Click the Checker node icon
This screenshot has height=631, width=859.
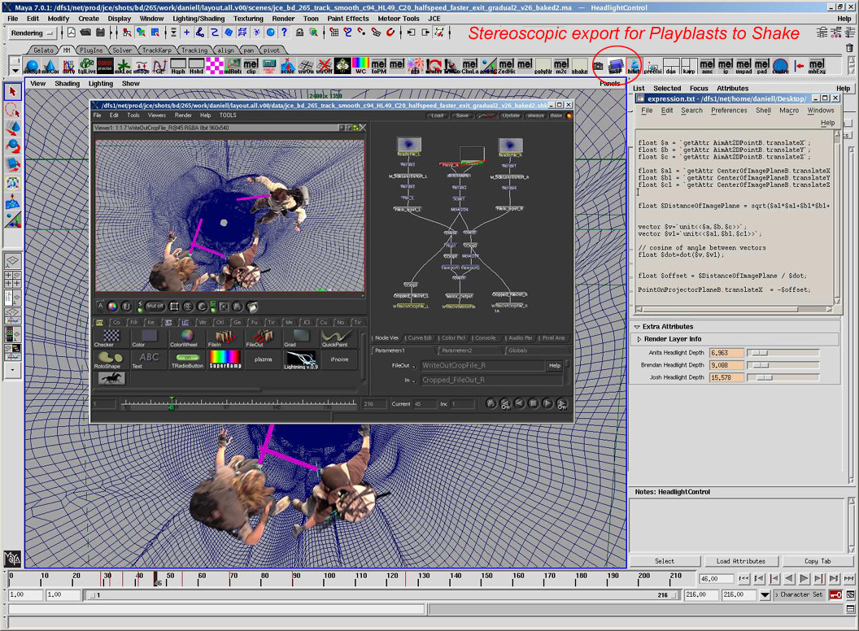point(111,335)
